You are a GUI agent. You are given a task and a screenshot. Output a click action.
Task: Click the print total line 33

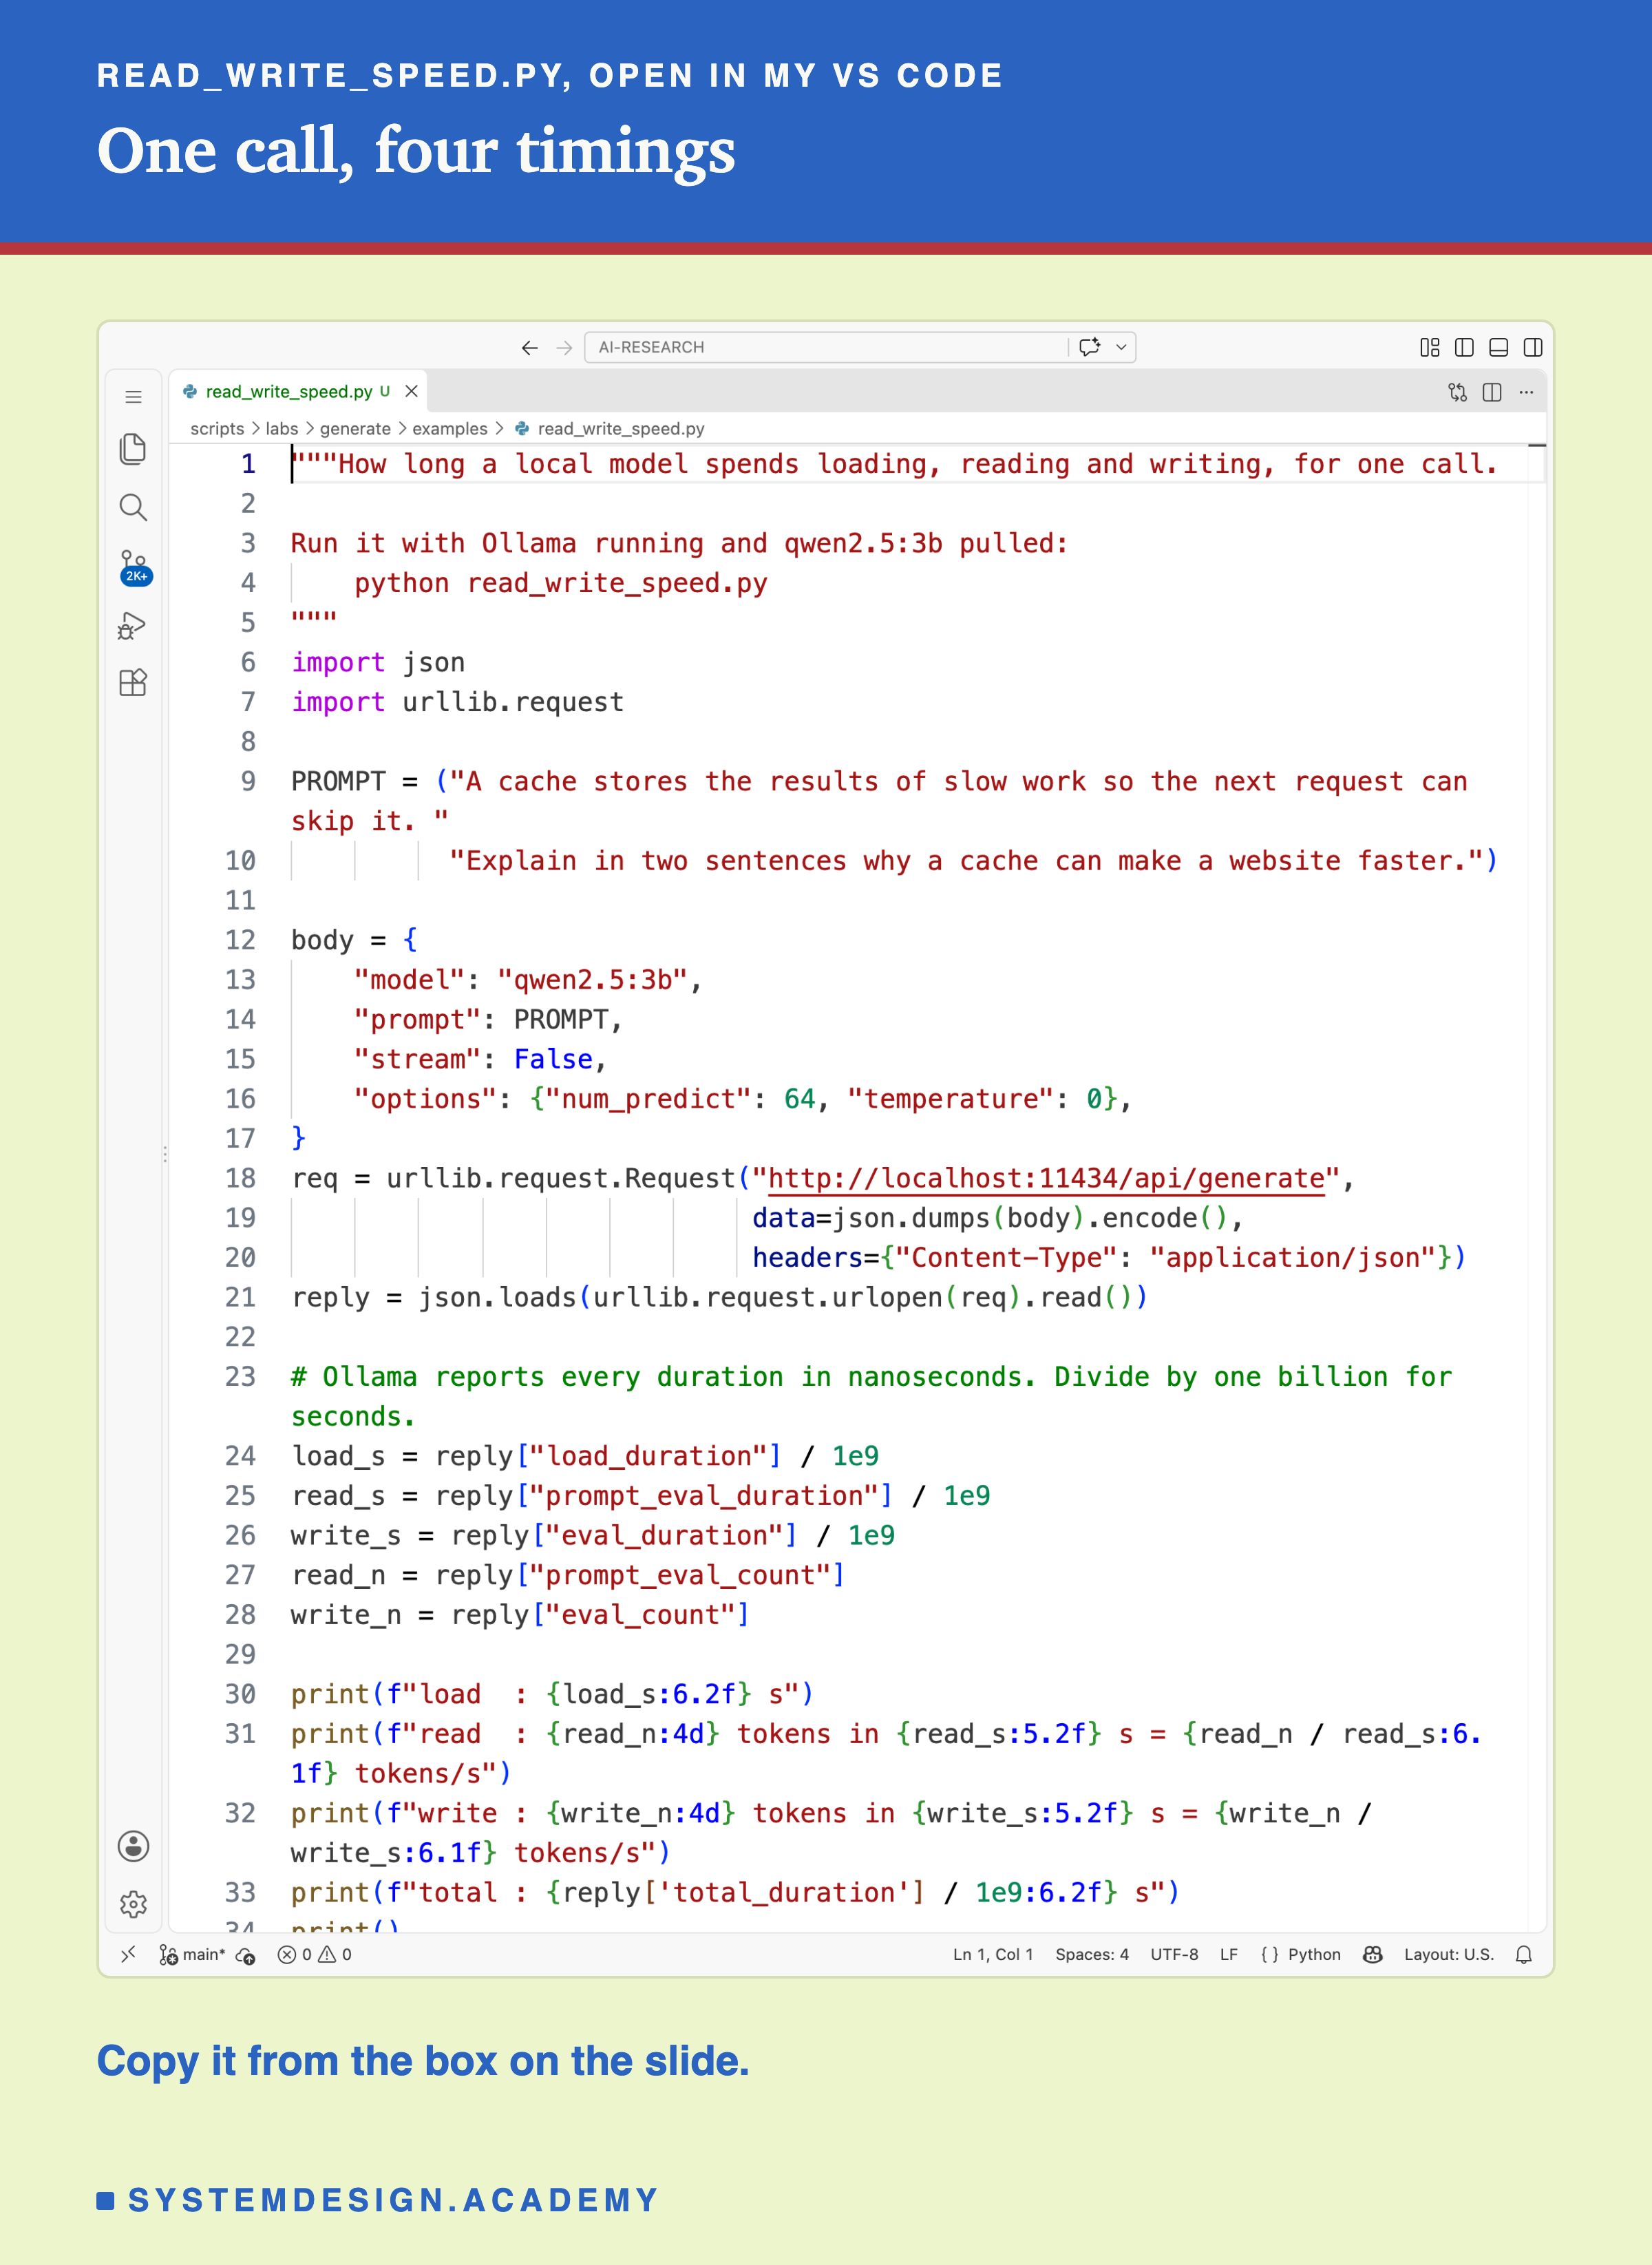point(735,1893)
